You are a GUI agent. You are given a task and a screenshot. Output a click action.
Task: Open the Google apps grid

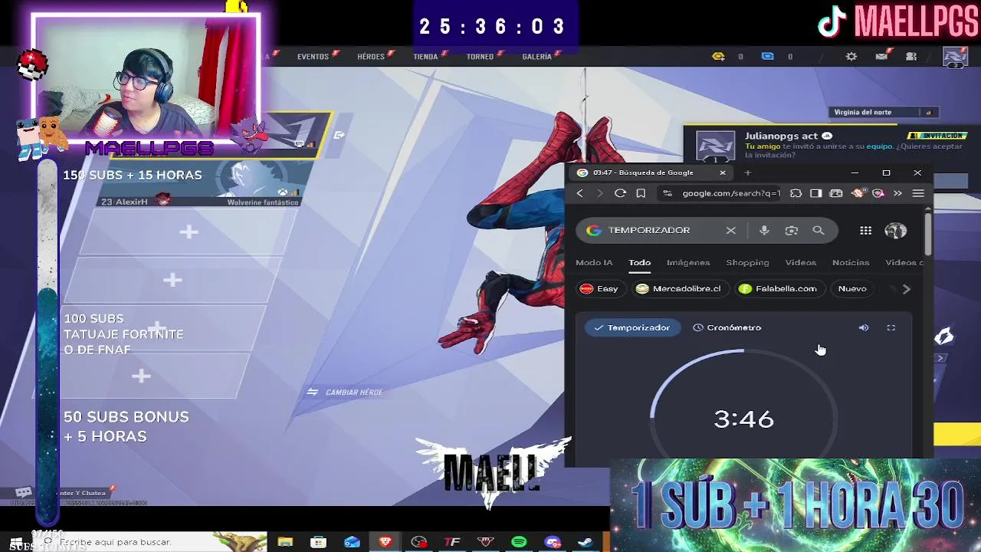865,230
